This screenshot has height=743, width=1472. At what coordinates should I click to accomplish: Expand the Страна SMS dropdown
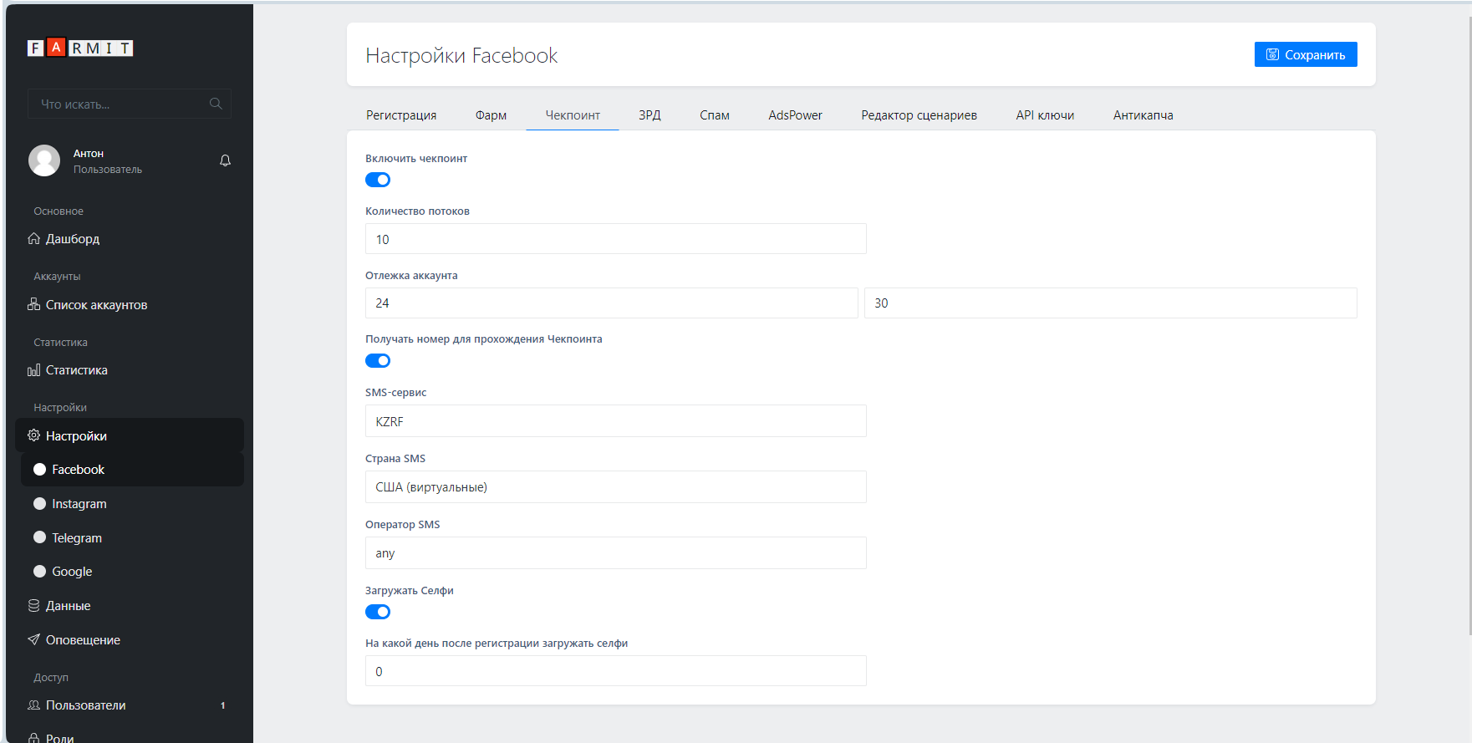tap(615, 487)
